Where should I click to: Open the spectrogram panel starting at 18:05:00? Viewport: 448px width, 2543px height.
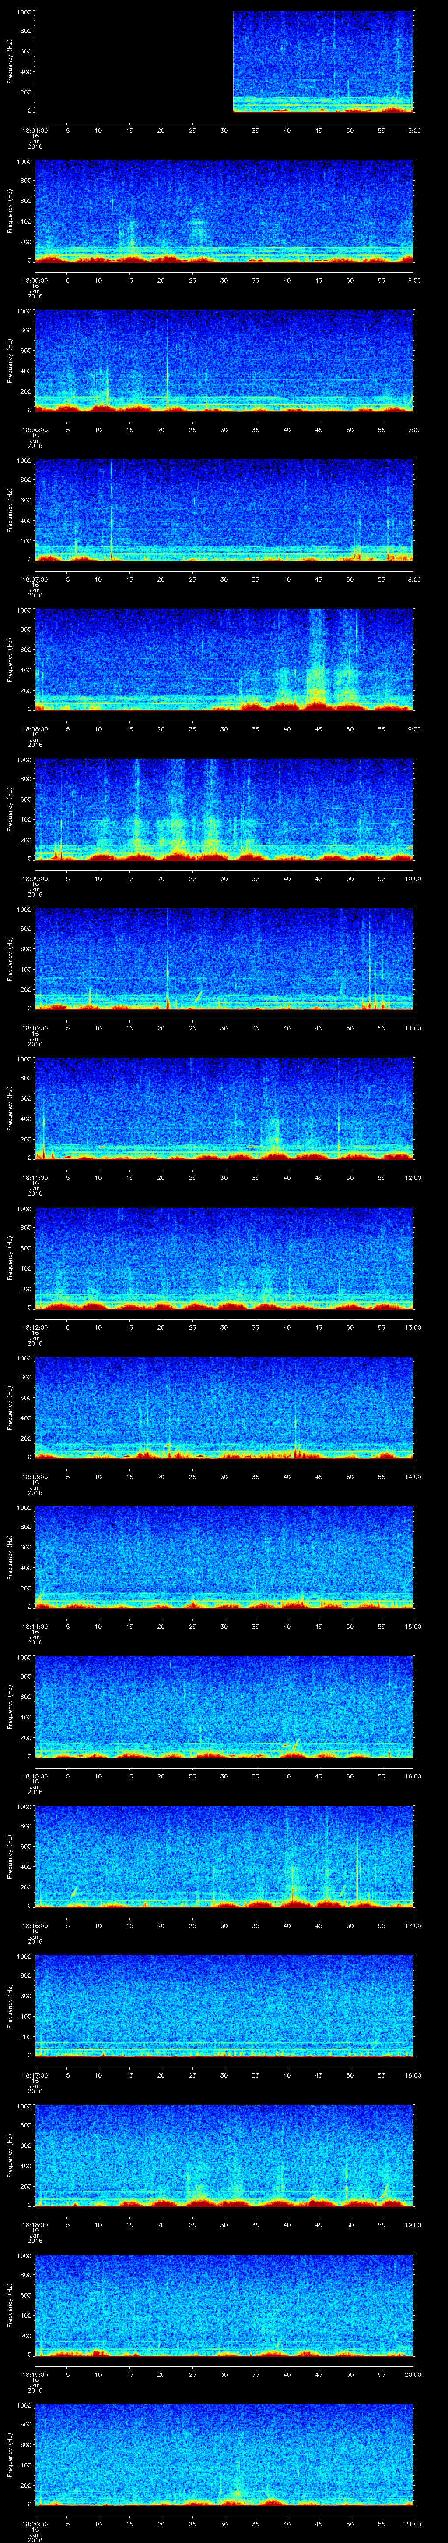(224, 211)
